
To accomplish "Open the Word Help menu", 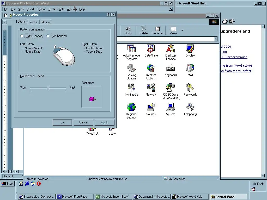I will [82, 9].
